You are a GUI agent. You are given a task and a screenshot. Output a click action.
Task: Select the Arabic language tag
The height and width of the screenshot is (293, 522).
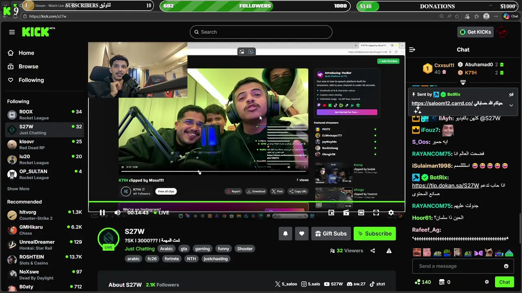(x=166, y=249)
